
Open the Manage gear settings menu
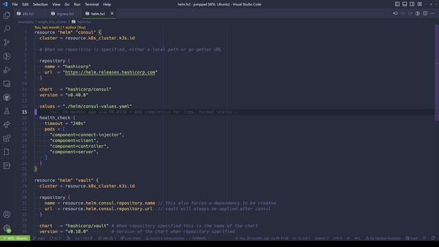tap(7, 228)
